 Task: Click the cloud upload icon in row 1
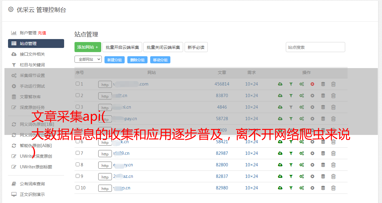point(280,84)
